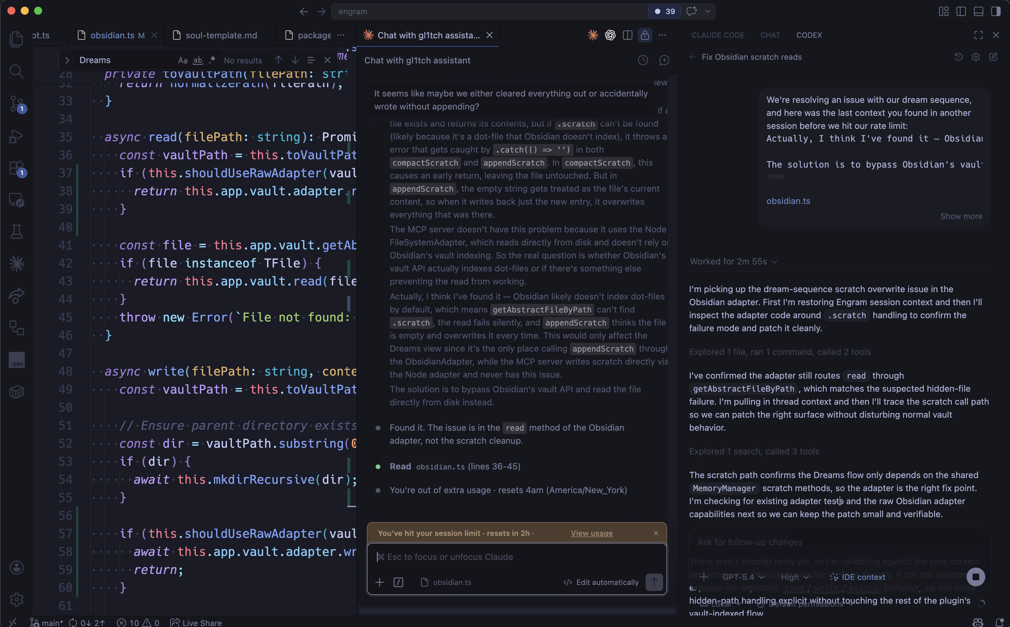
Task: Open Claude session history clock icon
Action: [643, 60]
